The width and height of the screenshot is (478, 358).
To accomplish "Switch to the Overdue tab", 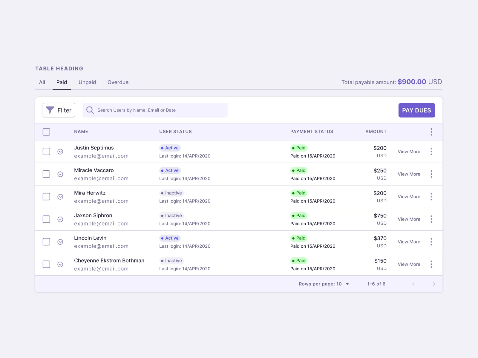I will [x=118, y=82].
